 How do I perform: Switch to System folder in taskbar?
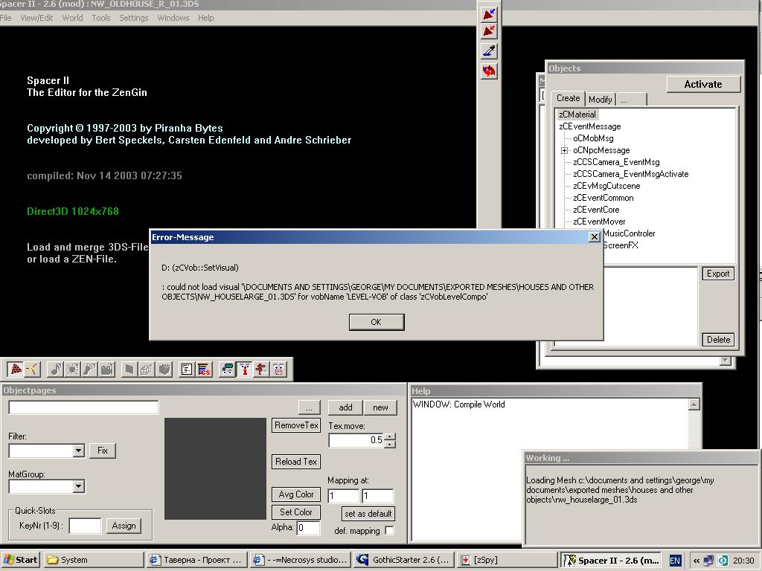[x=95, y=560]
